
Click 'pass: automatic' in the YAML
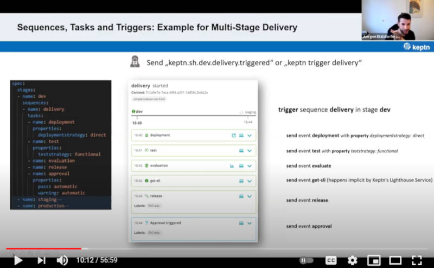click(58, 187)
